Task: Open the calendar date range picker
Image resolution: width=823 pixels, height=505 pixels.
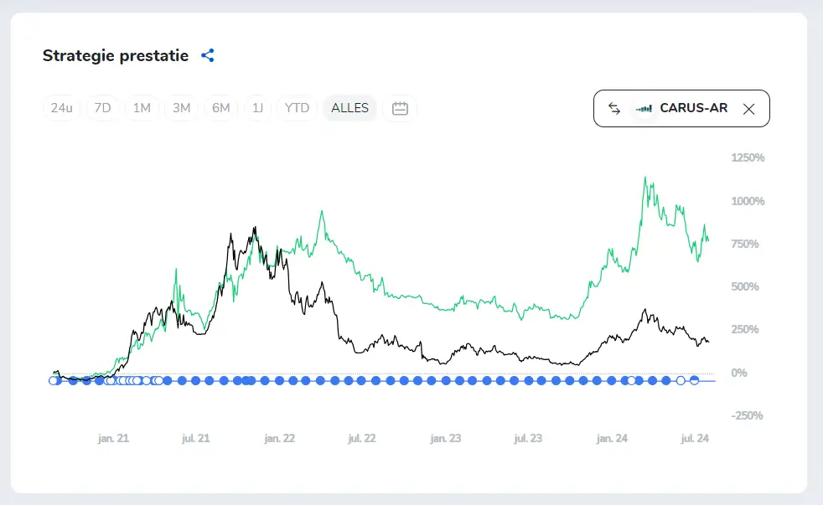Action: point(400,108)
